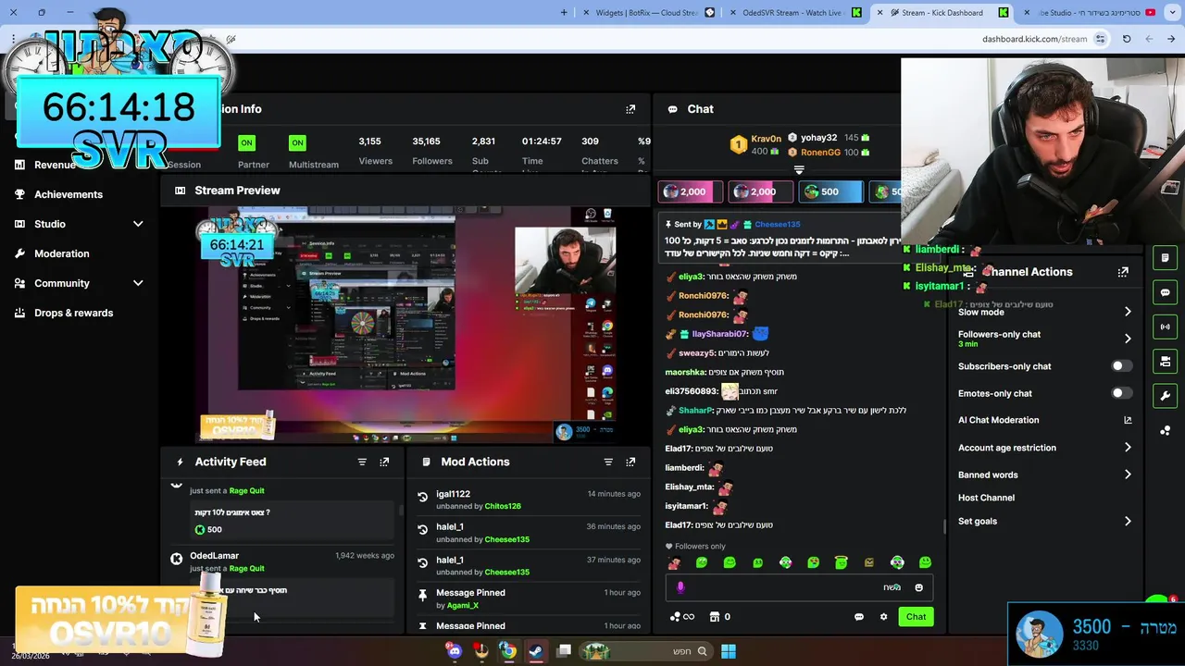Viewport: 1185px width, 666px height.
Task: Select the chat bubble icon in right sidebar
Action: 1166,292
